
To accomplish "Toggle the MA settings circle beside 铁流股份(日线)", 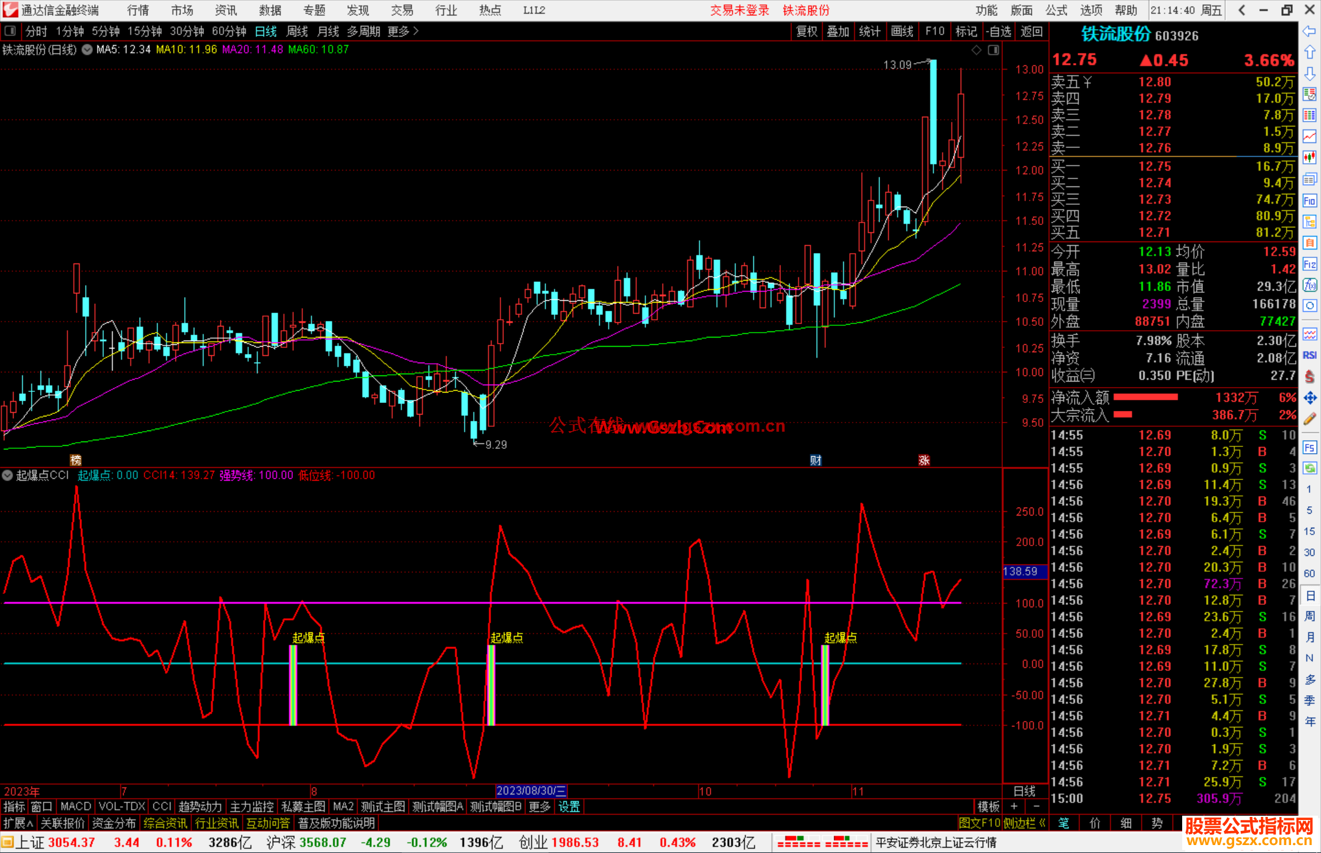I will (87, 50).
